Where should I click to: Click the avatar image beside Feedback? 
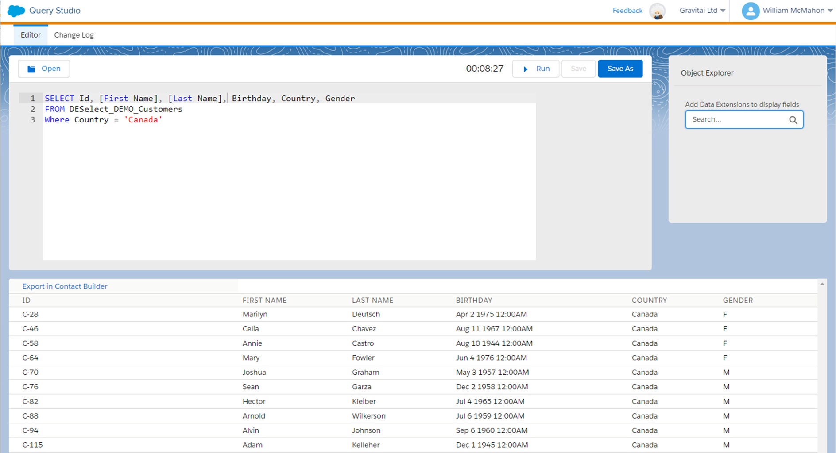pos(657,11)
